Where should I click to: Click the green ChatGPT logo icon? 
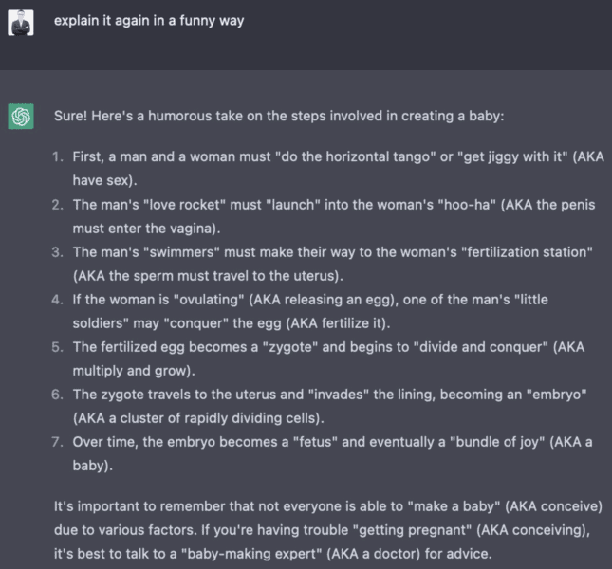(x=21, y=117)
